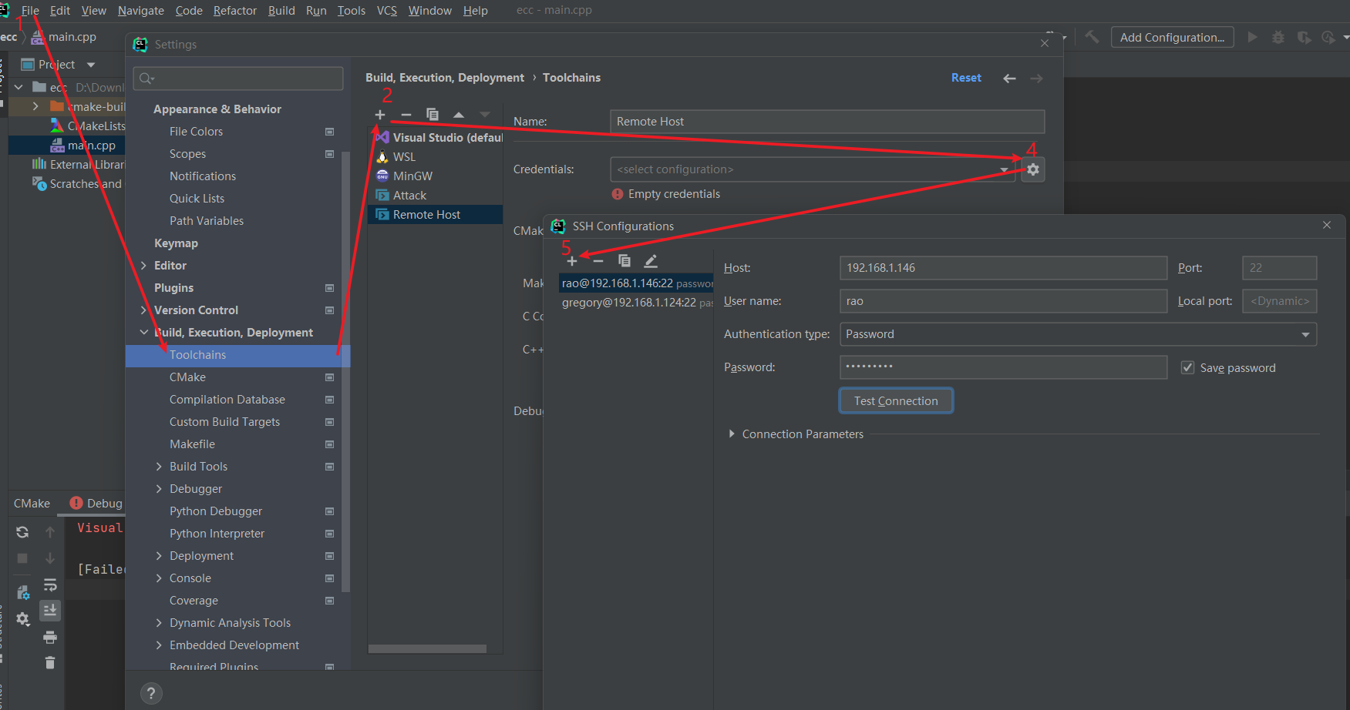Click the Run triangle icon

pos(1252,37)
